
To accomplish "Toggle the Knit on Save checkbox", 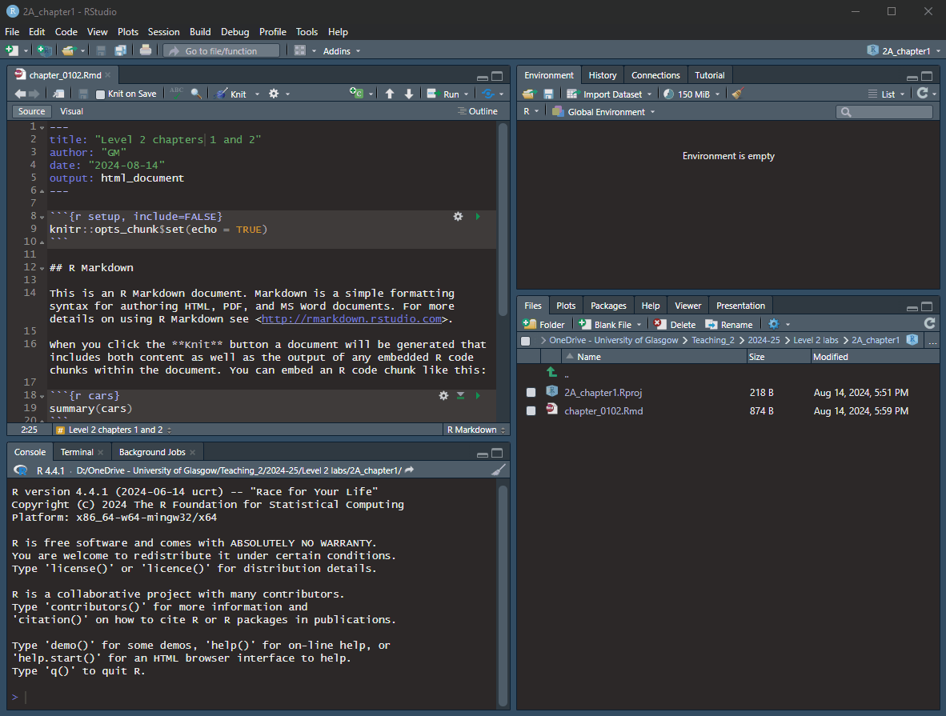I will [x=100, y=94].
